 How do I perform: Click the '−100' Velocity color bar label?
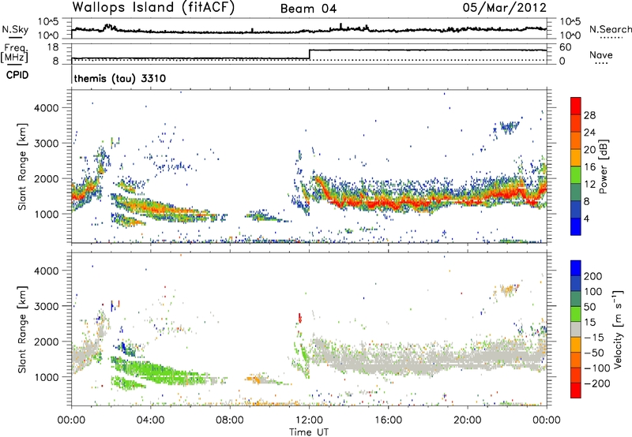coord(597,368)
